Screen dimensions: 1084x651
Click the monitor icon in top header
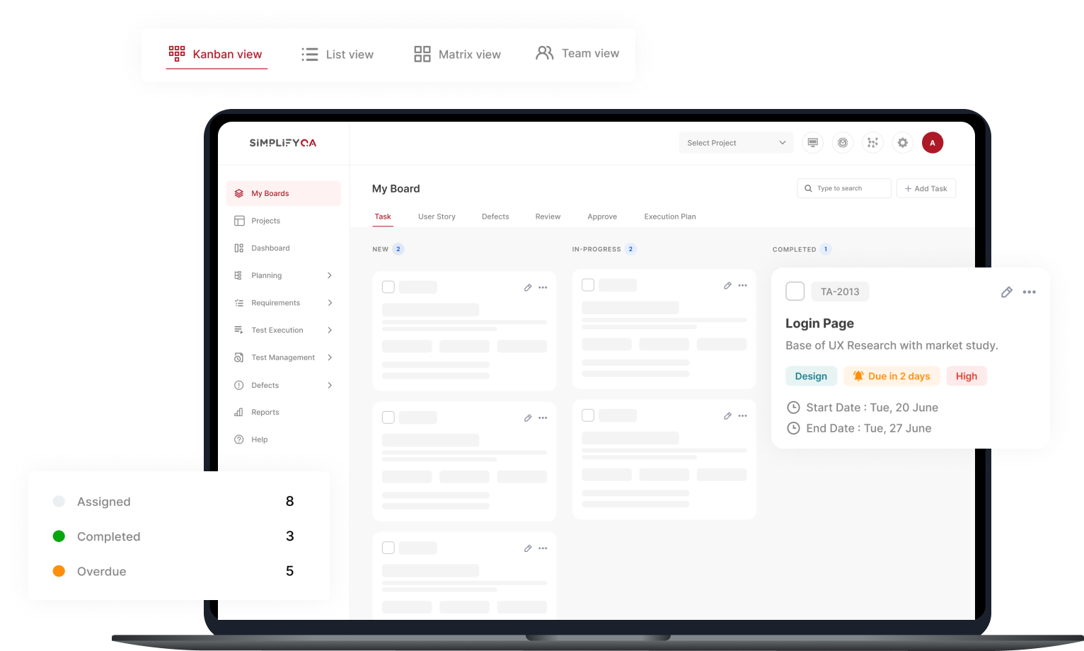coord(812,143)
